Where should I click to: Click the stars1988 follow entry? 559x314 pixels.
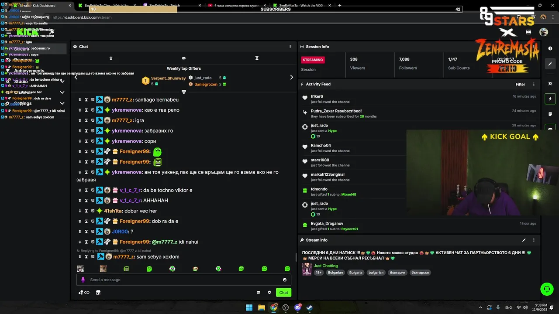pos(320,160)
